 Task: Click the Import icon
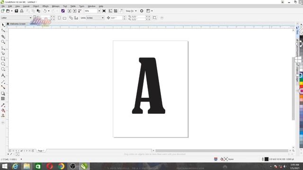click(70, 11)
